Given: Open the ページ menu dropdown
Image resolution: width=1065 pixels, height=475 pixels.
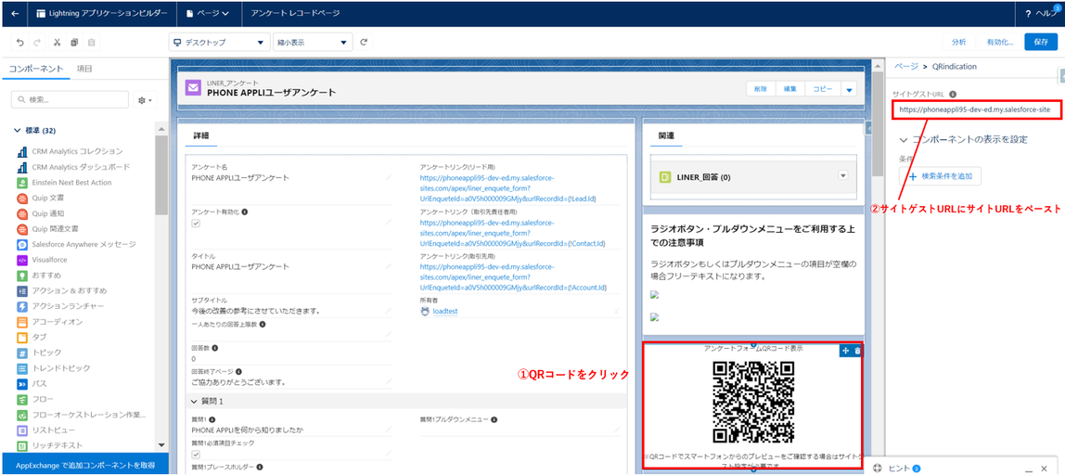Looking at the screenshot, I should click(x=207, y=13).
